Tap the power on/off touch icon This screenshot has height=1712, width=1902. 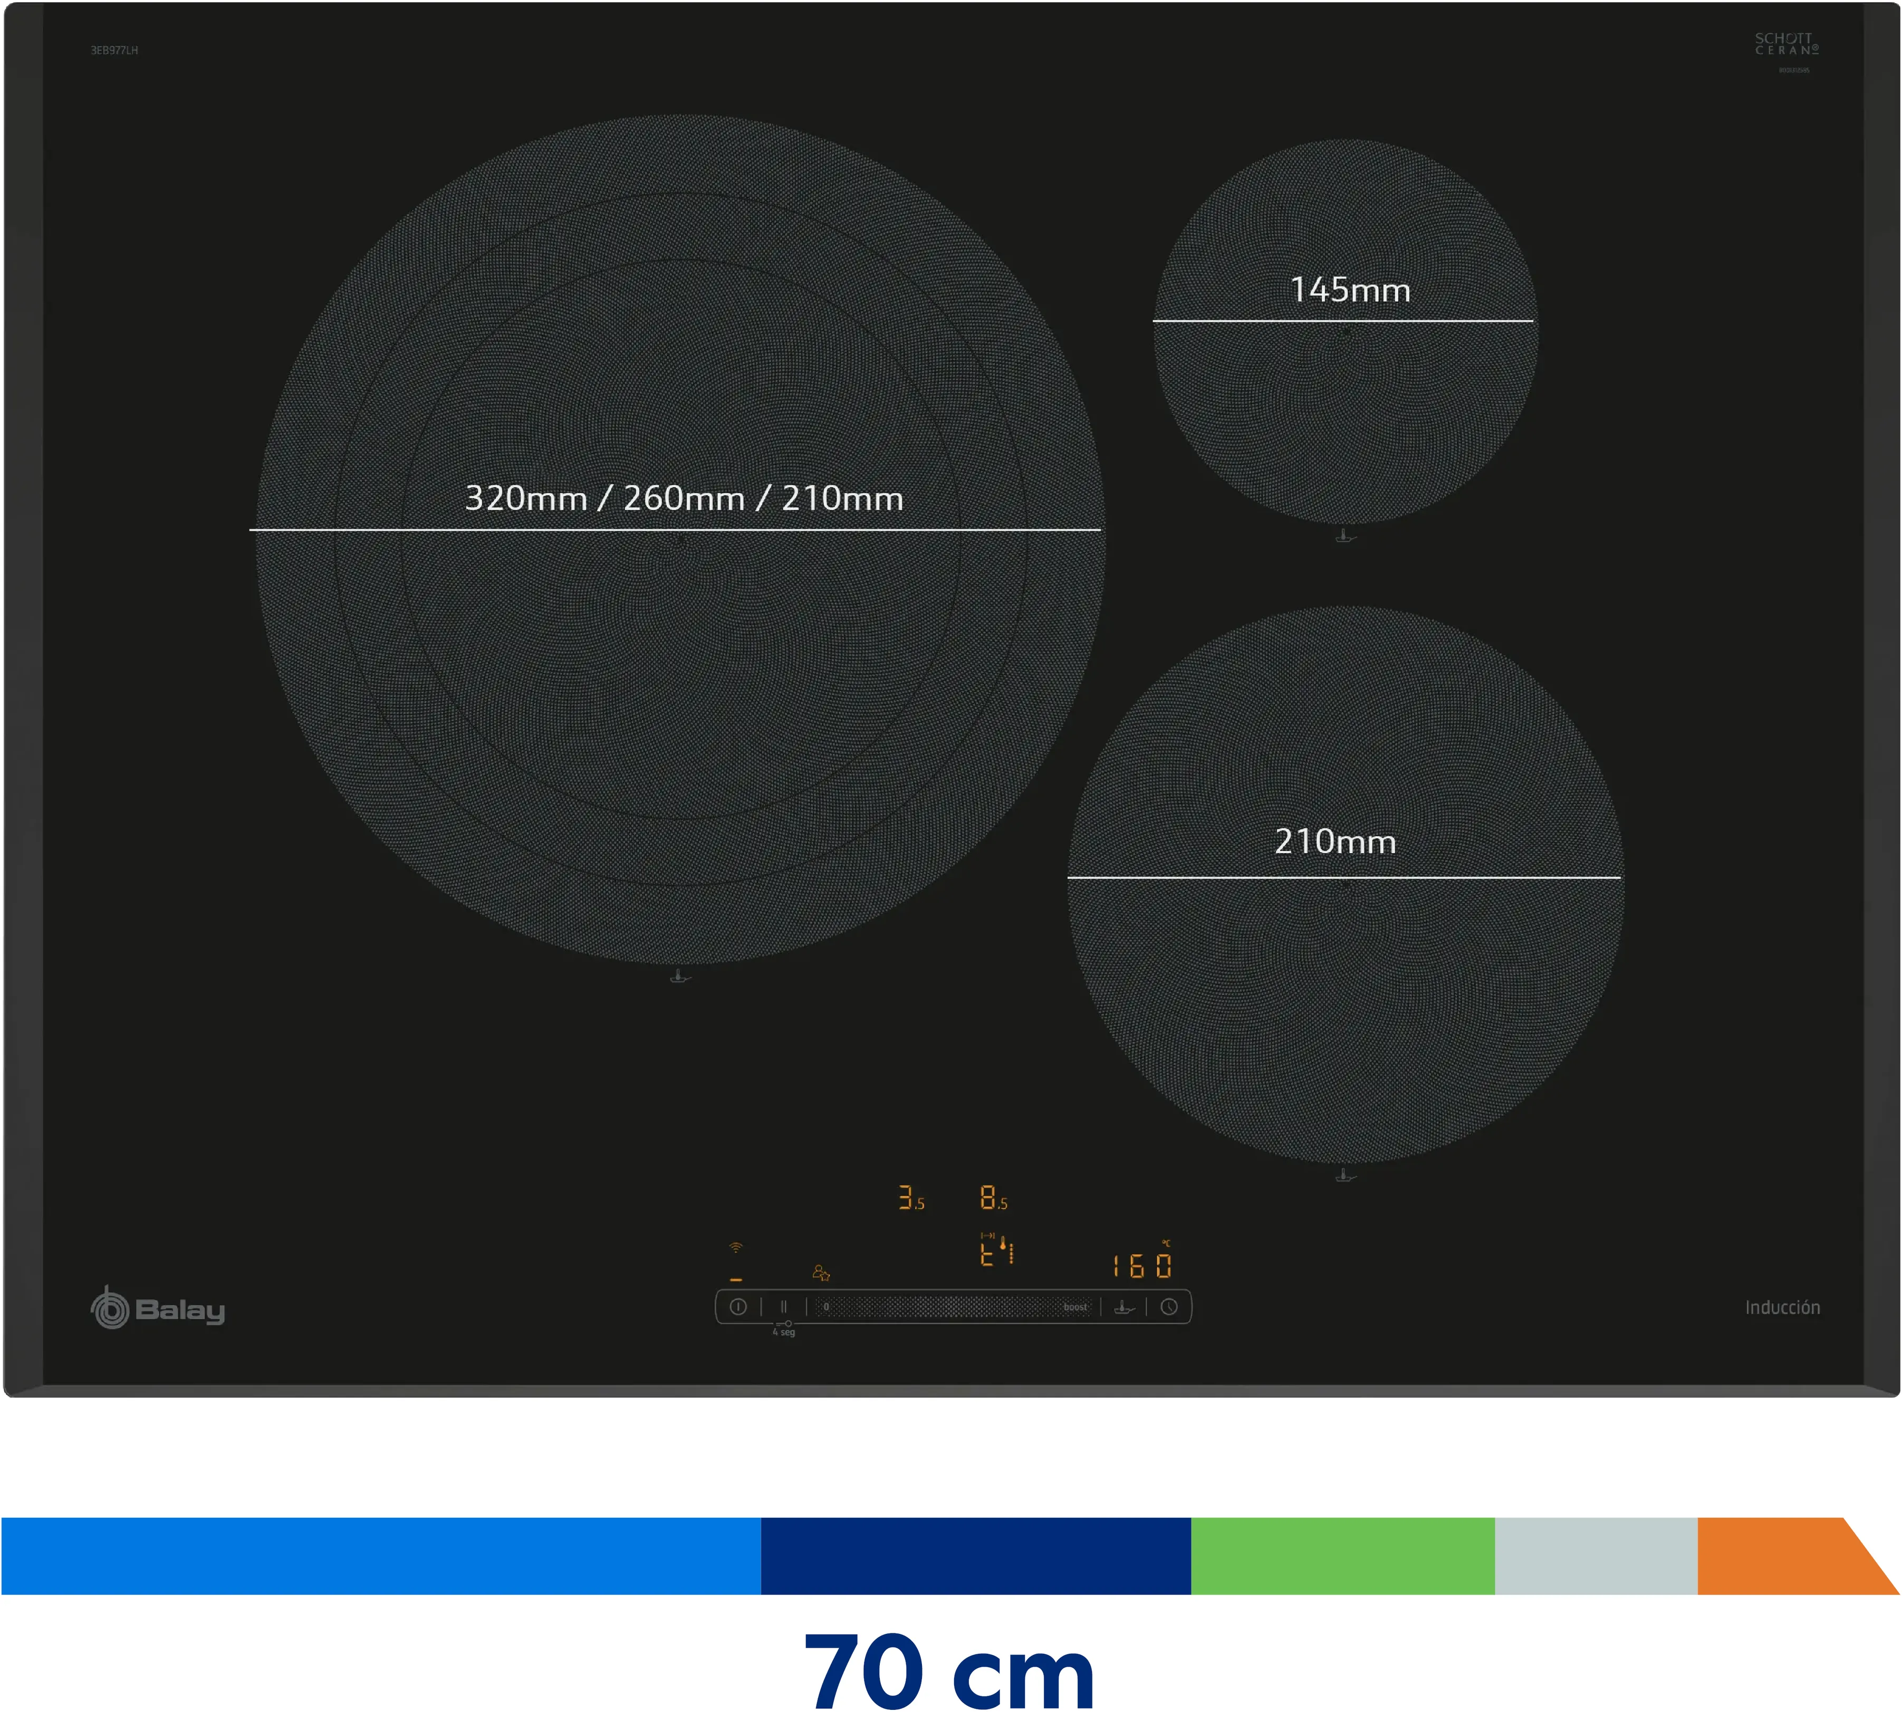tap(738, 1307)
